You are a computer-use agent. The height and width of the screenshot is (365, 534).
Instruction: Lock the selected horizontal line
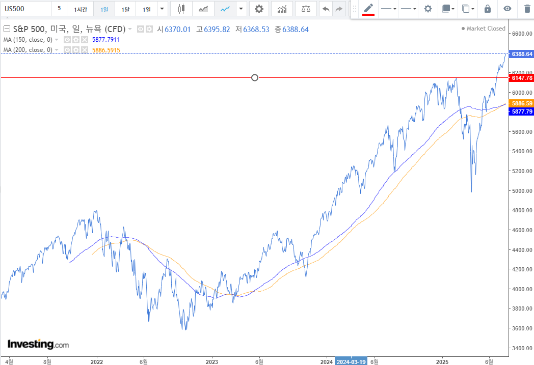pos(487,9)
